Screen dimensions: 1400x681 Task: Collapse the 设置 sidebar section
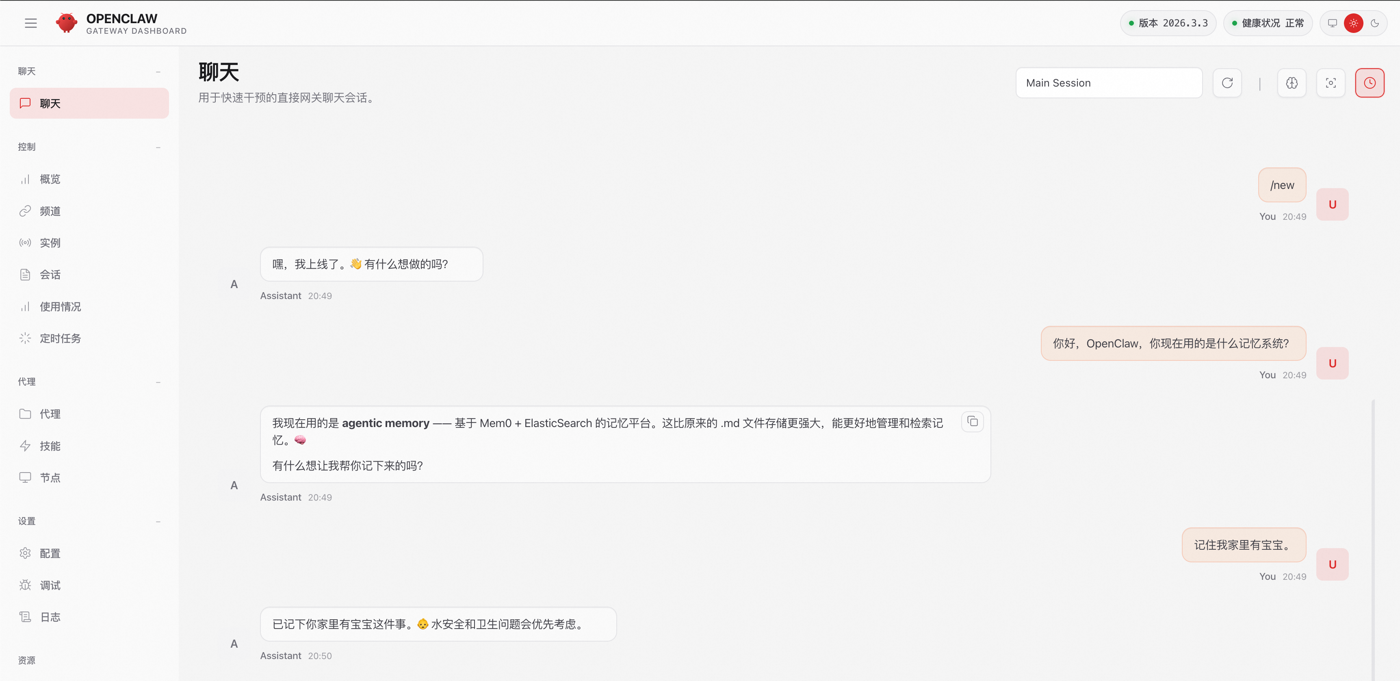coord(158,522)
